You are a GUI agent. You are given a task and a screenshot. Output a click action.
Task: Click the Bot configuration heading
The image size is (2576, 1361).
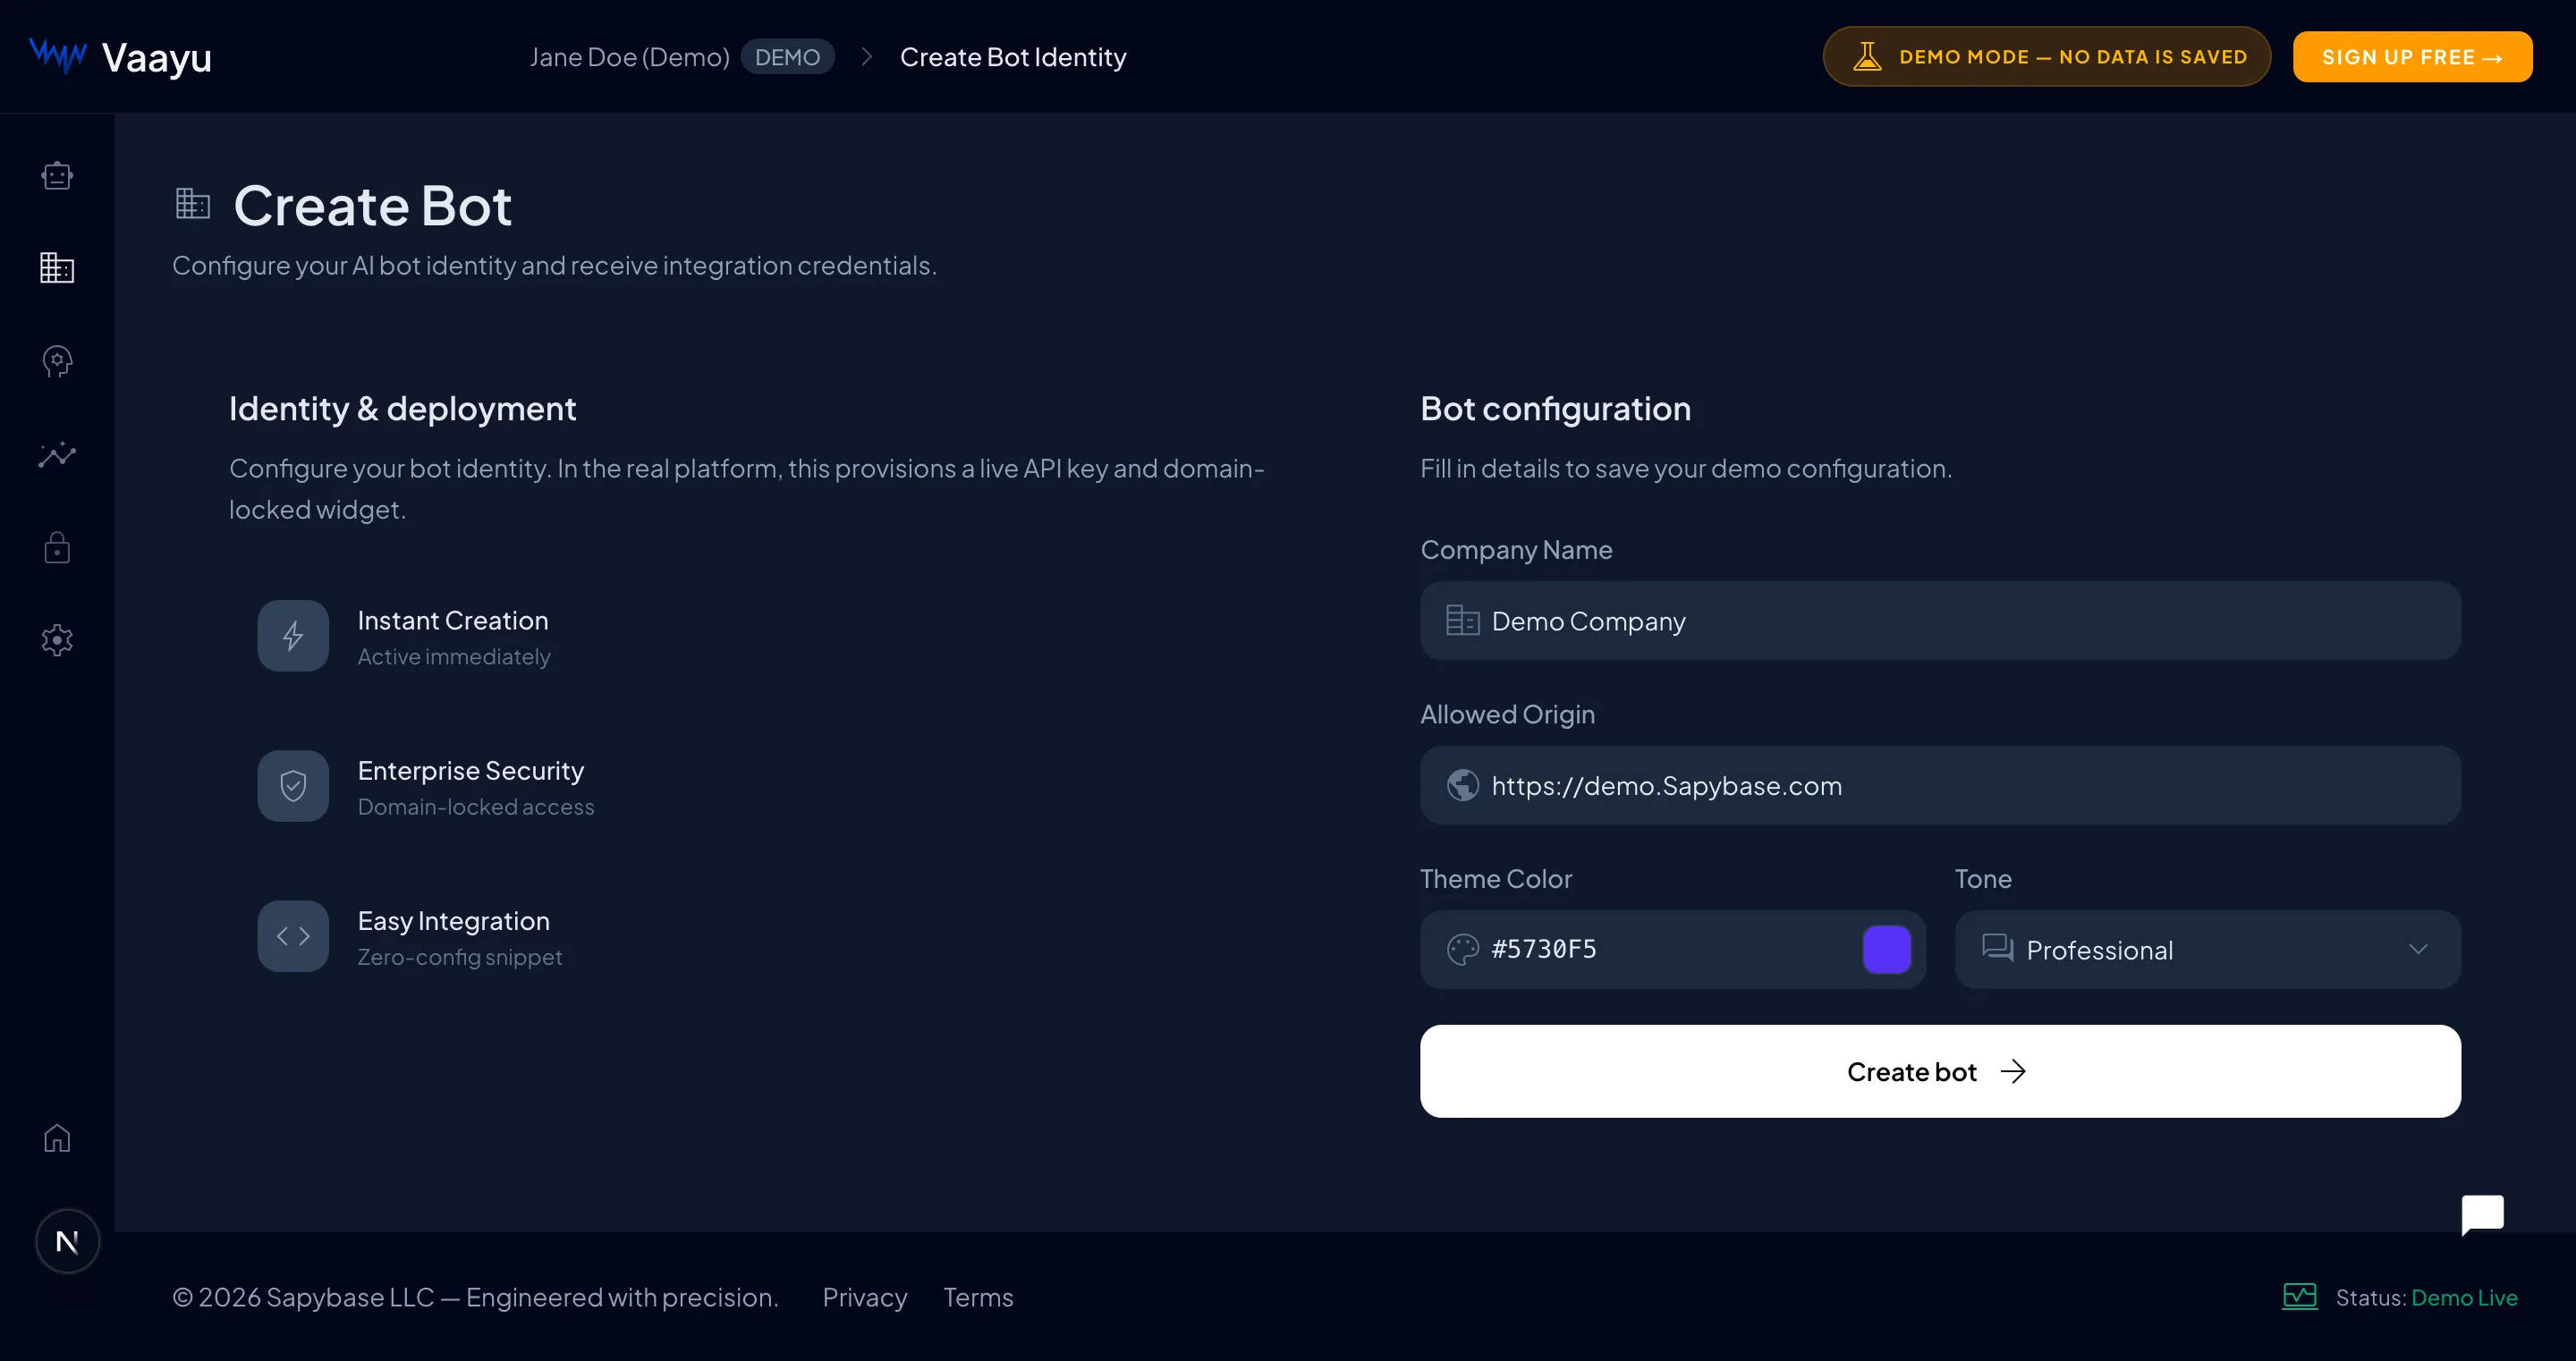(1556, 408)
